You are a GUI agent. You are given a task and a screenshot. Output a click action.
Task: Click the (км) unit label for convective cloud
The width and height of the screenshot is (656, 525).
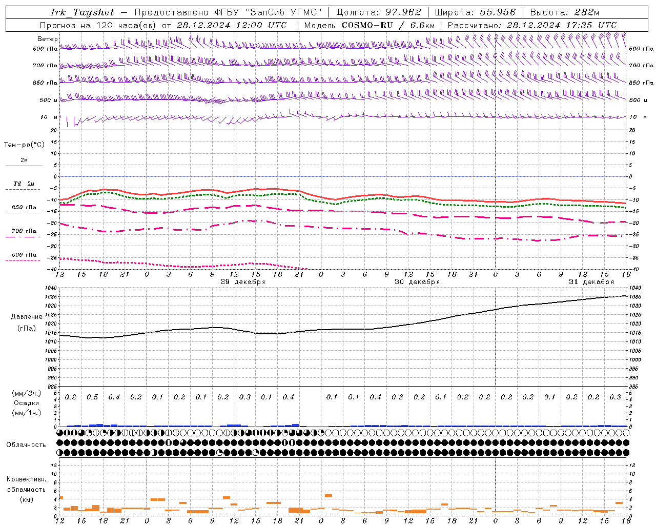[x=27, y=499]
